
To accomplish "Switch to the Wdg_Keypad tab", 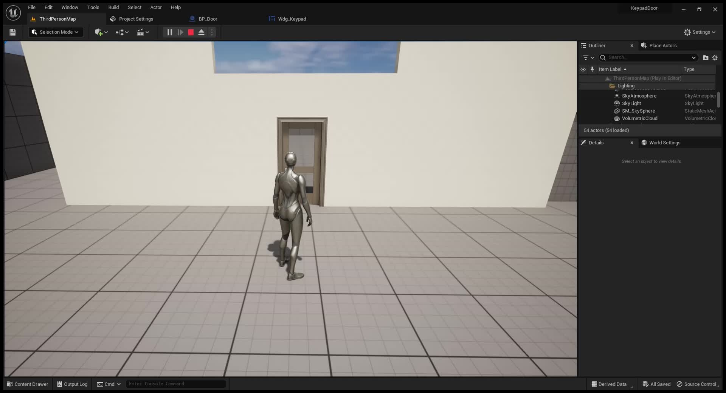I will point(291,19).
